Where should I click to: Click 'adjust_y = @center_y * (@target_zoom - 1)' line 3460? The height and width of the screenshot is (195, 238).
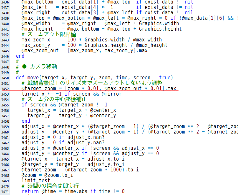[x=130, y=132]
